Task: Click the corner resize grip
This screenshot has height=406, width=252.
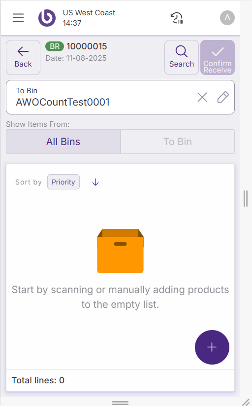Action: [246, 402]
